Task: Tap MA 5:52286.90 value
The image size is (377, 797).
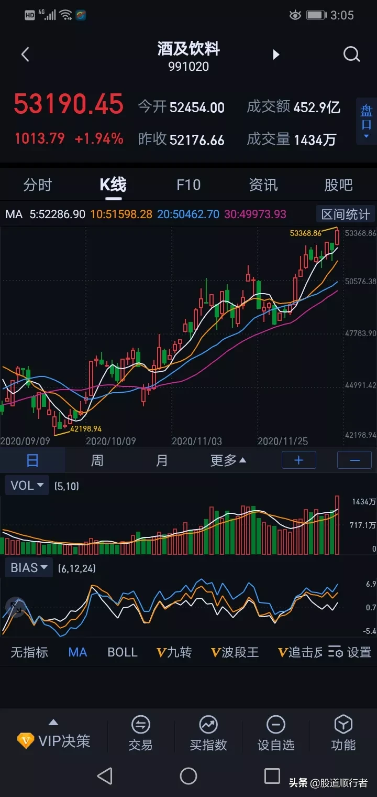Action: [x=57, y=214]
